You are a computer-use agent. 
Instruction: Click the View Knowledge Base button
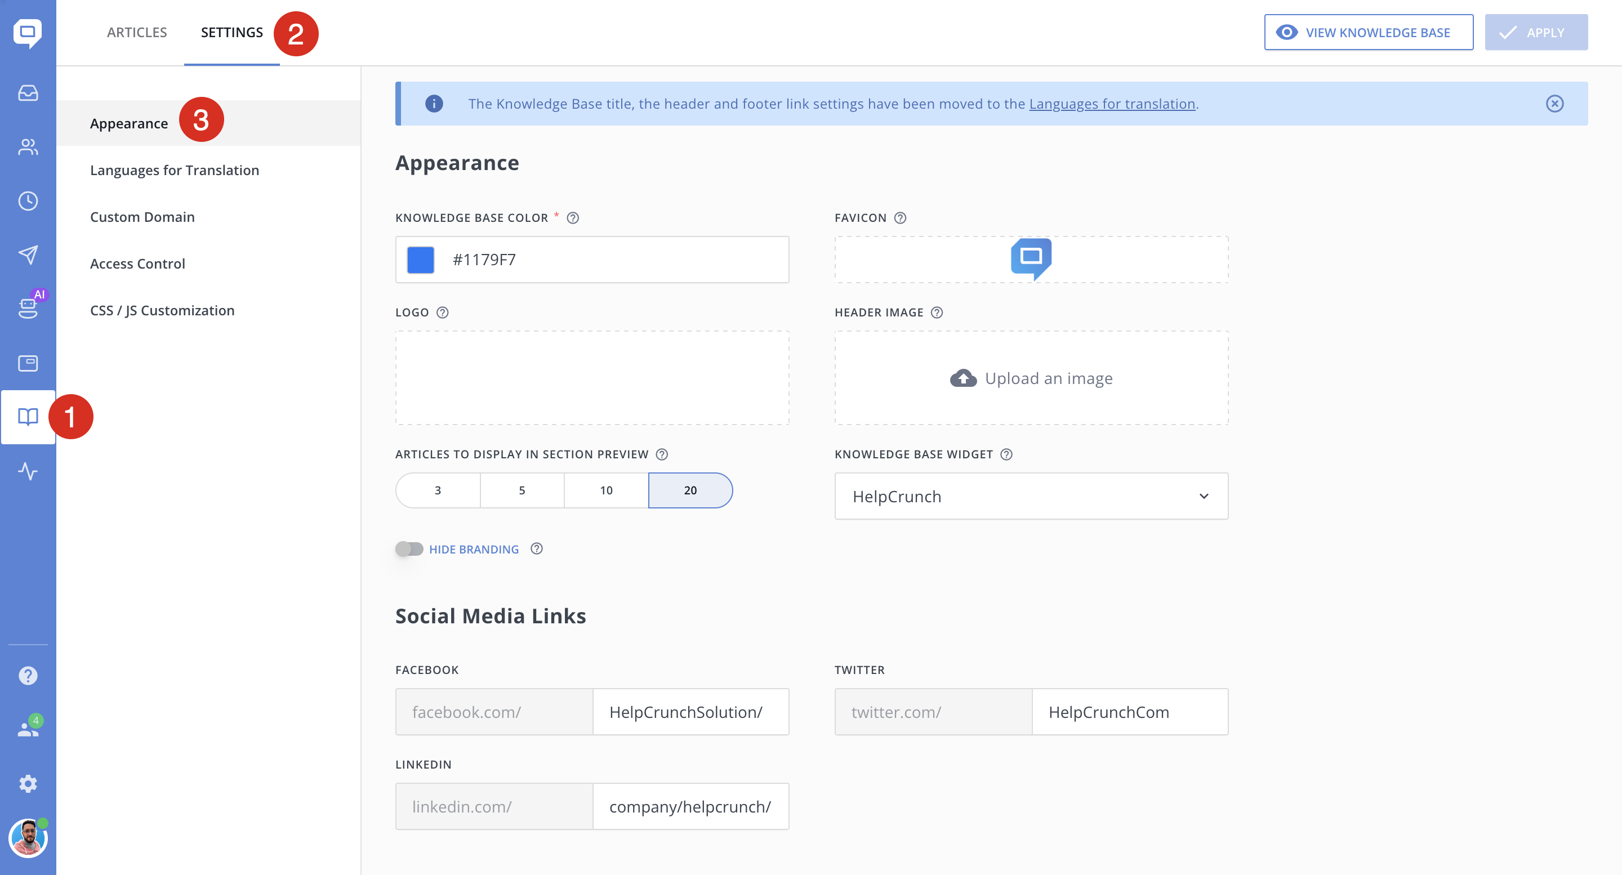(x=1367, y=32)
